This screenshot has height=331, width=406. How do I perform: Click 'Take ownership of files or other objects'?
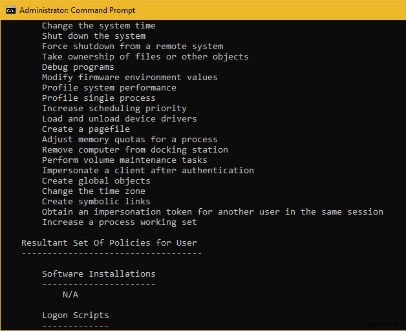(x=145, y=57)
